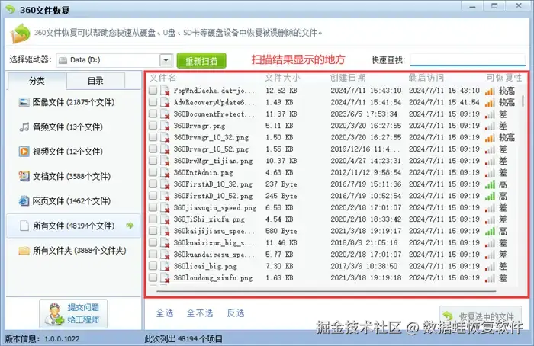Click the audio files music note icon
Image resolution: width=534 pixels, height=346 pixels.
point(24,127)
